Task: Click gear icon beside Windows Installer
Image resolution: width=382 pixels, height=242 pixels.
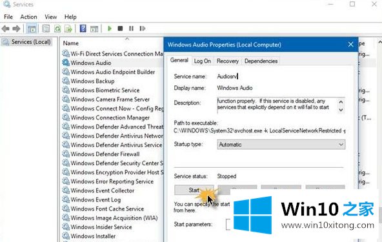Action: click(66, 236)
